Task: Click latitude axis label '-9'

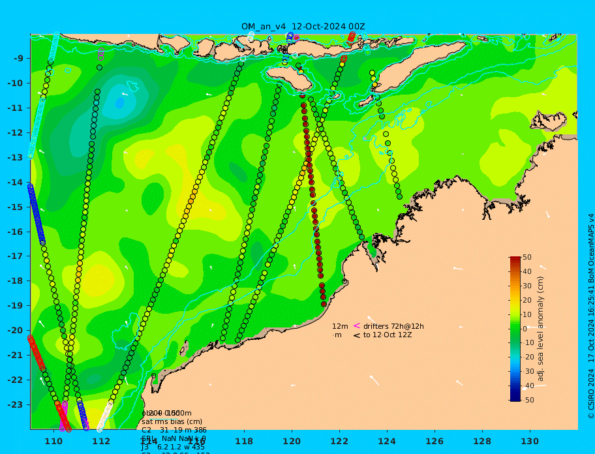Action: pos(18,59)
